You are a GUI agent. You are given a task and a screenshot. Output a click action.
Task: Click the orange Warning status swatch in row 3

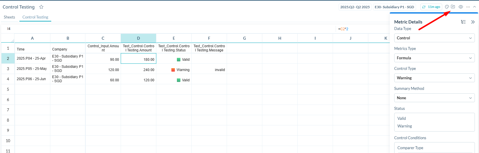[x=173, y=70]
